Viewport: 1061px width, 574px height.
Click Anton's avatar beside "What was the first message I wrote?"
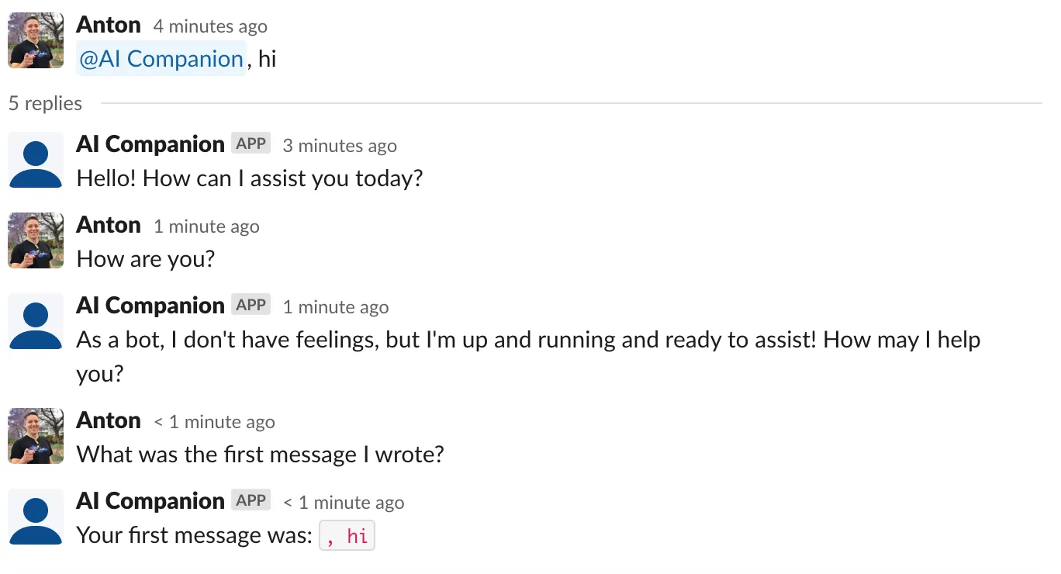pos(36,436)
